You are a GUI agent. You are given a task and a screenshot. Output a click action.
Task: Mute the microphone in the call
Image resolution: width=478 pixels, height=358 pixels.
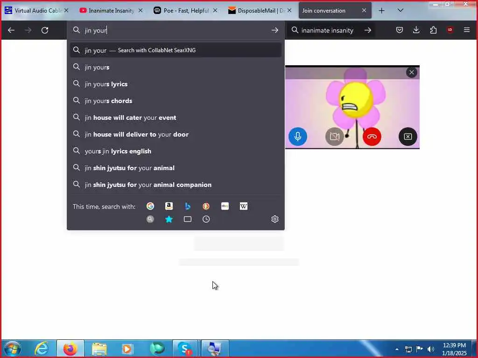click(297, 137)
